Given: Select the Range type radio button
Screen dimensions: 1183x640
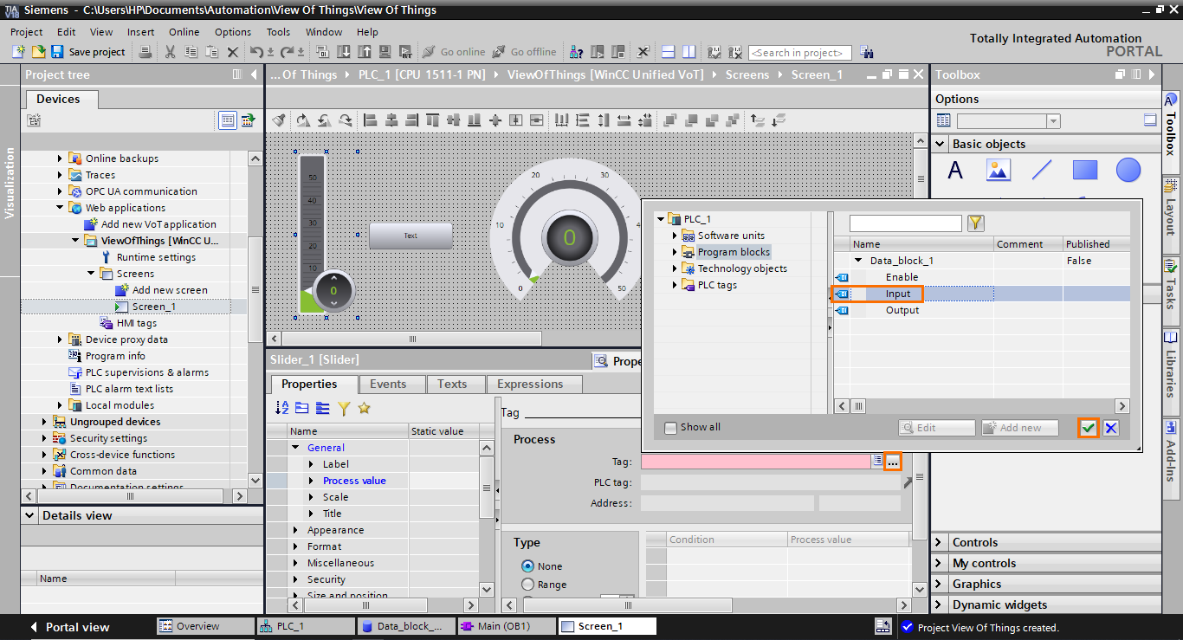Looking at the screenshot, I should [x=527, y=585].
